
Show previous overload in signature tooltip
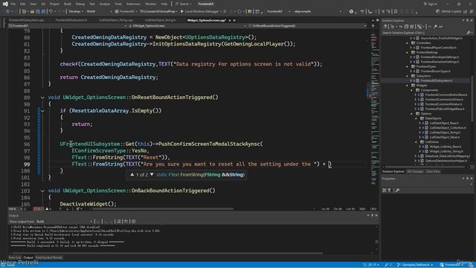click(x=132, y=175)
